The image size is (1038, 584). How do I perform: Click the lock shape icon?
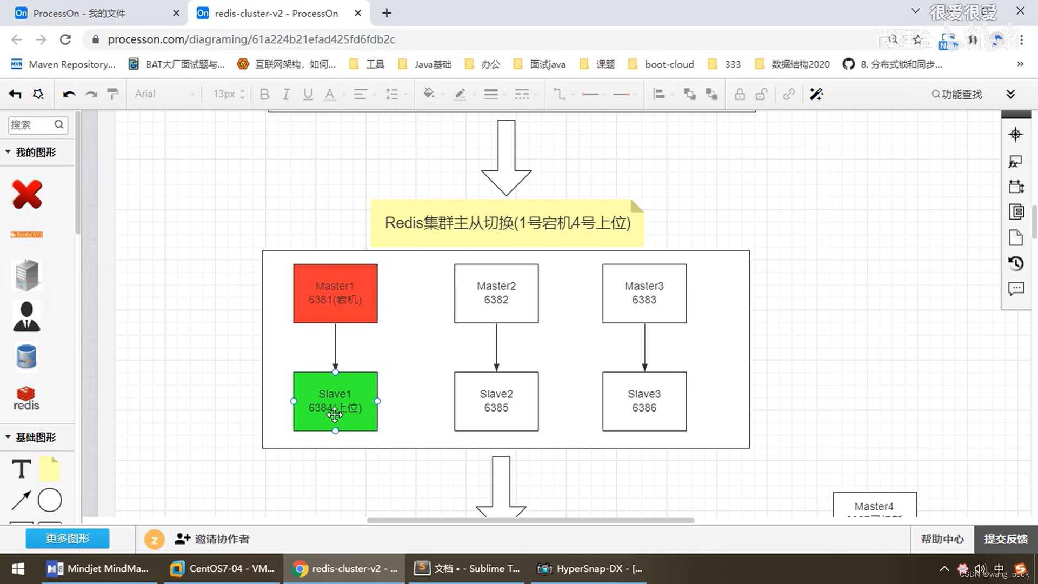pyautogui.click(x=740, y=94)
